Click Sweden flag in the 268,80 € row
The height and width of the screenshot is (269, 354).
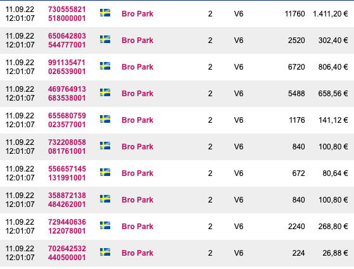tap(105, 225)
